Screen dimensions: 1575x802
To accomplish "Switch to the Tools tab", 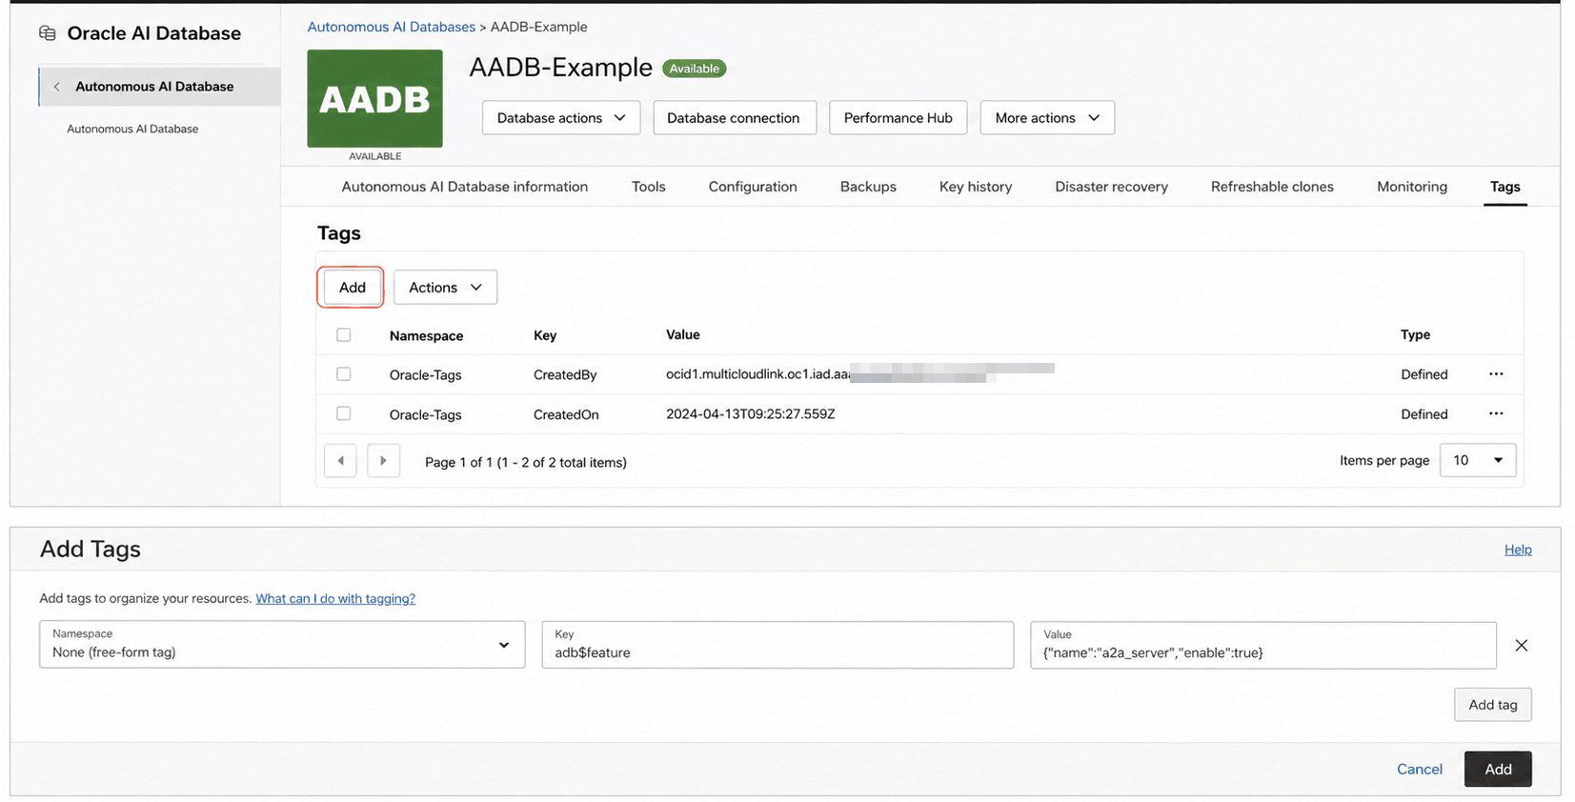I will pos(649,187).
